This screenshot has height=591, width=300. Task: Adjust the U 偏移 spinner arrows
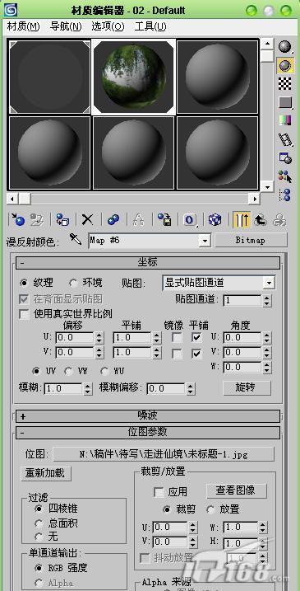coord(99,337)
